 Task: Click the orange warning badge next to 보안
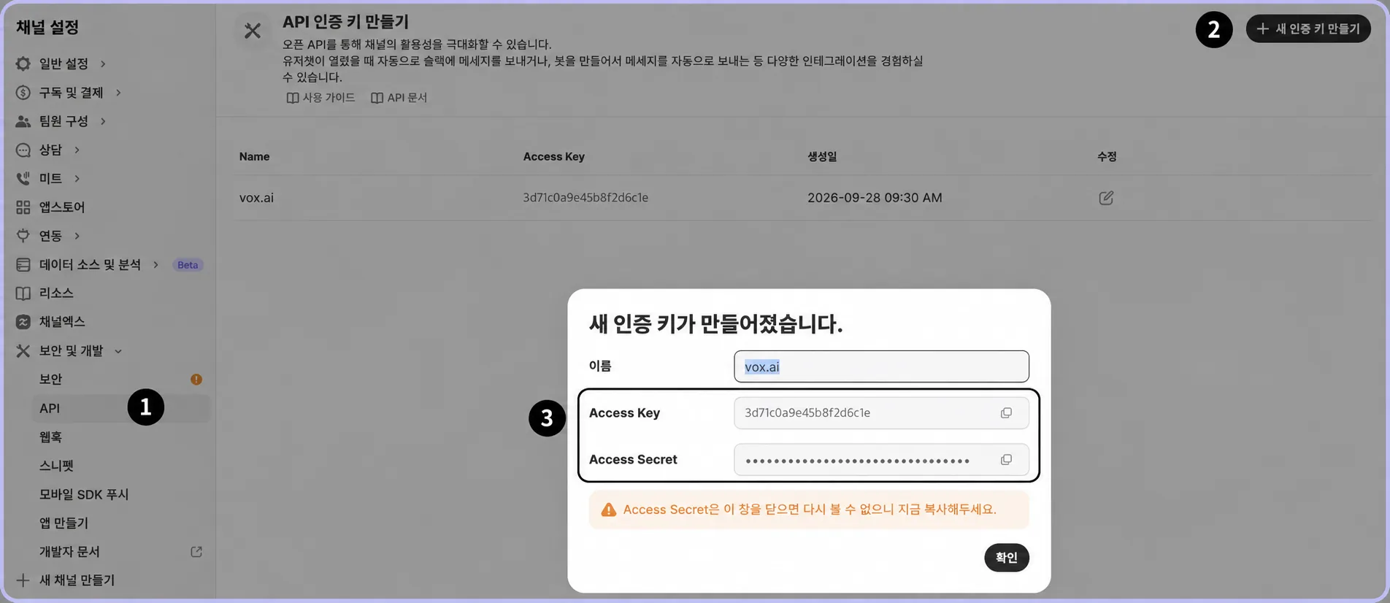196,379
